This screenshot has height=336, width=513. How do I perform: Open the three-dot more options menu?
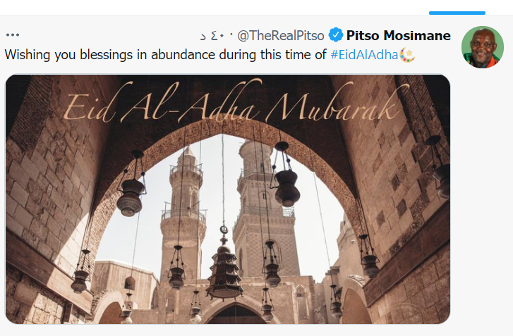point(13,35)
